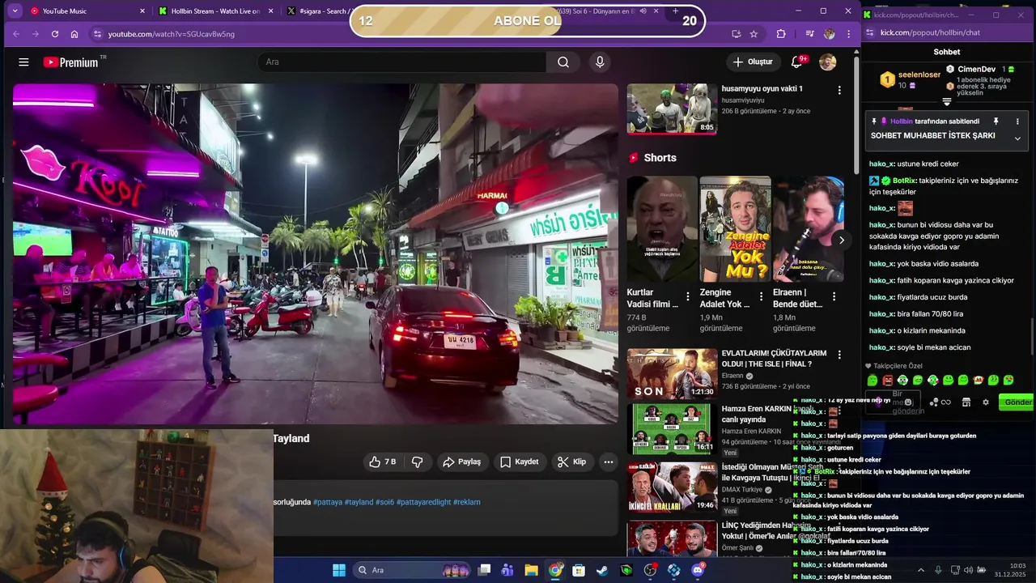Open Windows Start menu
The image size is (1036, 583).
pos(339,570)
